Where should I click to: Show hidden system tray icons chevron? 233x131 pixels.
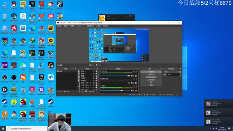tap(211, 129)
